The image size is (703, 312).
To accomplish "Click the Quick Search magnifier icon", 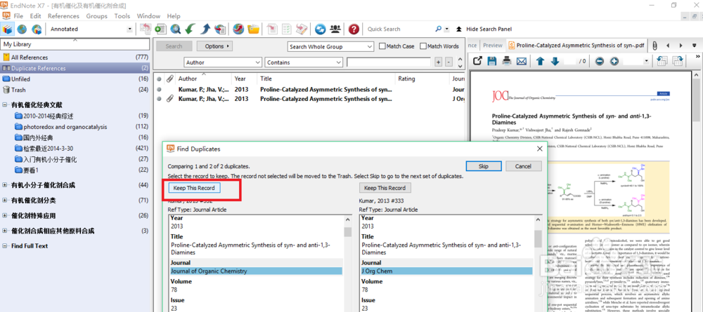I will (x=439, y=29).
